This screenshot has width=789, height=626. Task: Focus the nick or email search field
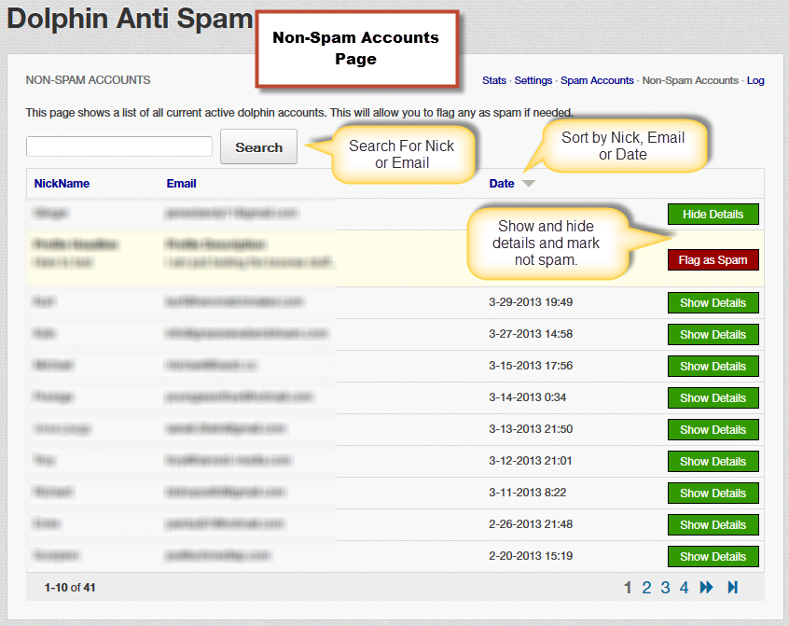click(x=119, y=146)
